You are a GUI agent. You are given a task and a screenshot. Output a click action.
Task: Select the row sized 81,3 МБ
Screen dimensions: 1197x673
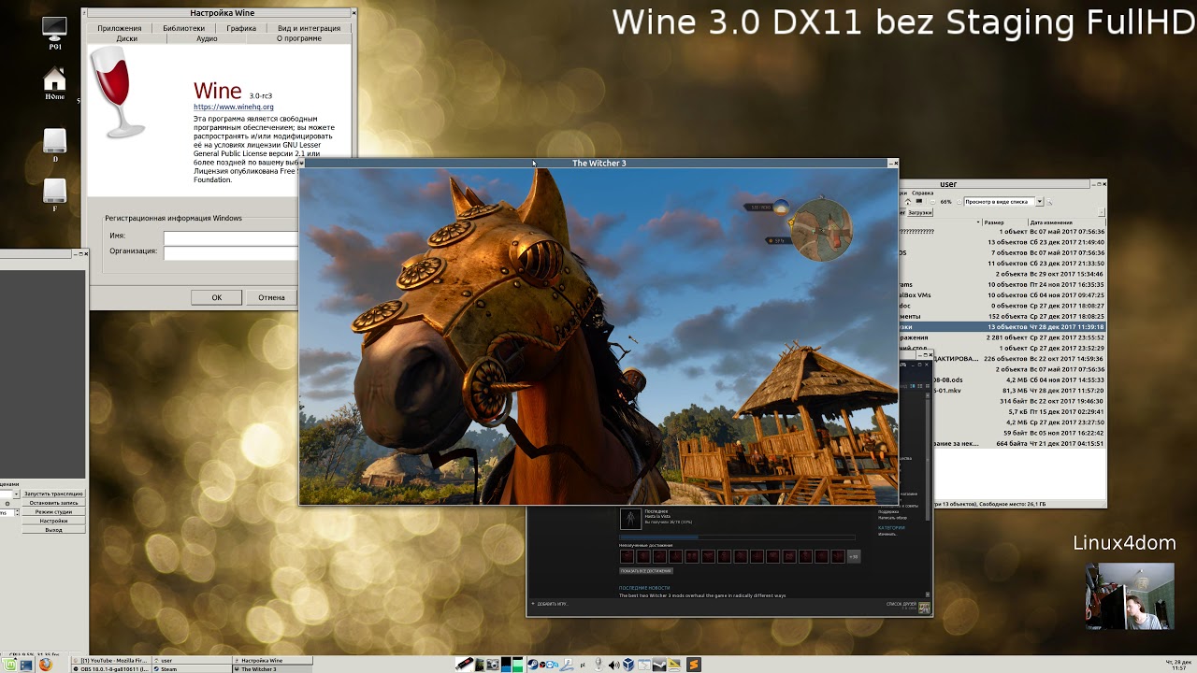point(1002,390)
